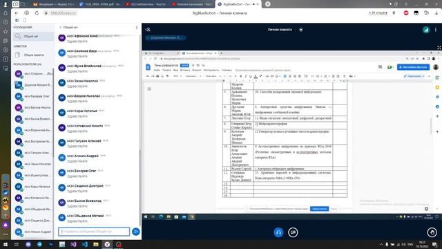This screenshot has width=442, height=249.
Task: Open favorites star in browser sidebar
Action: 6,31
